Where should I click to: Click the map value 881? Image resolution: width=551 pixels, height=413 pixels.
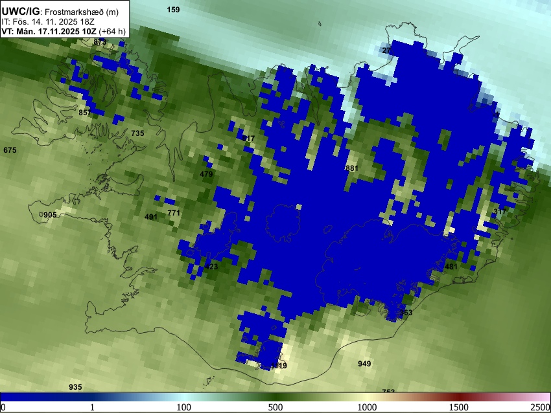point(352,168)
